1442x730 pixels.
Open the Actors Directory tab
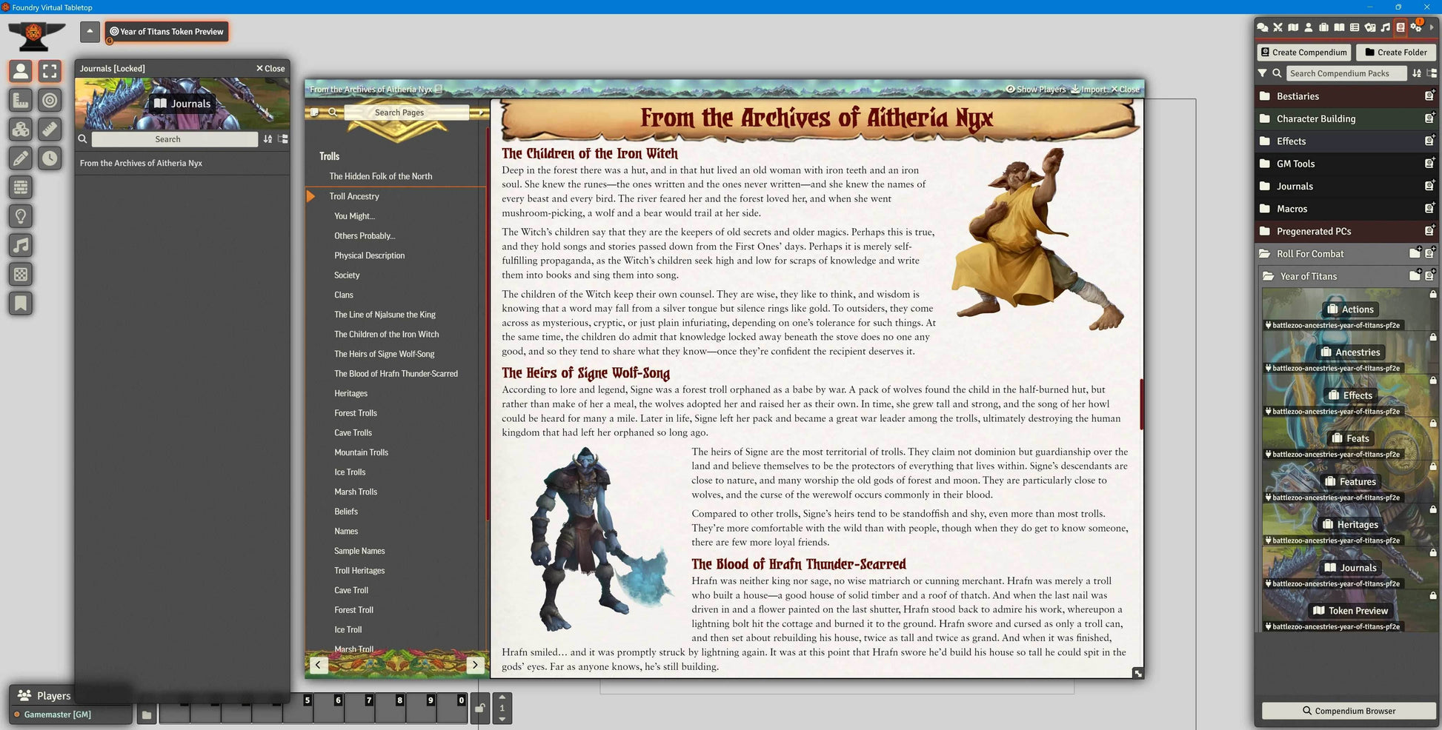(1309, 27)
